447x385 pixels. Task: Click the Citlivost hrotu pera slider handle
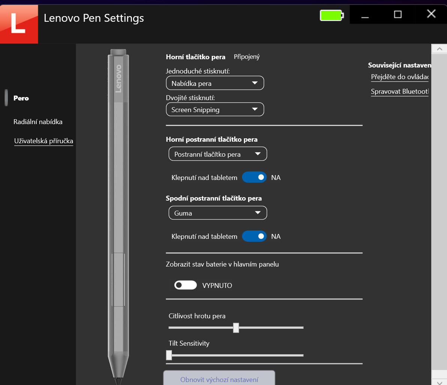[x=236, y=328]
